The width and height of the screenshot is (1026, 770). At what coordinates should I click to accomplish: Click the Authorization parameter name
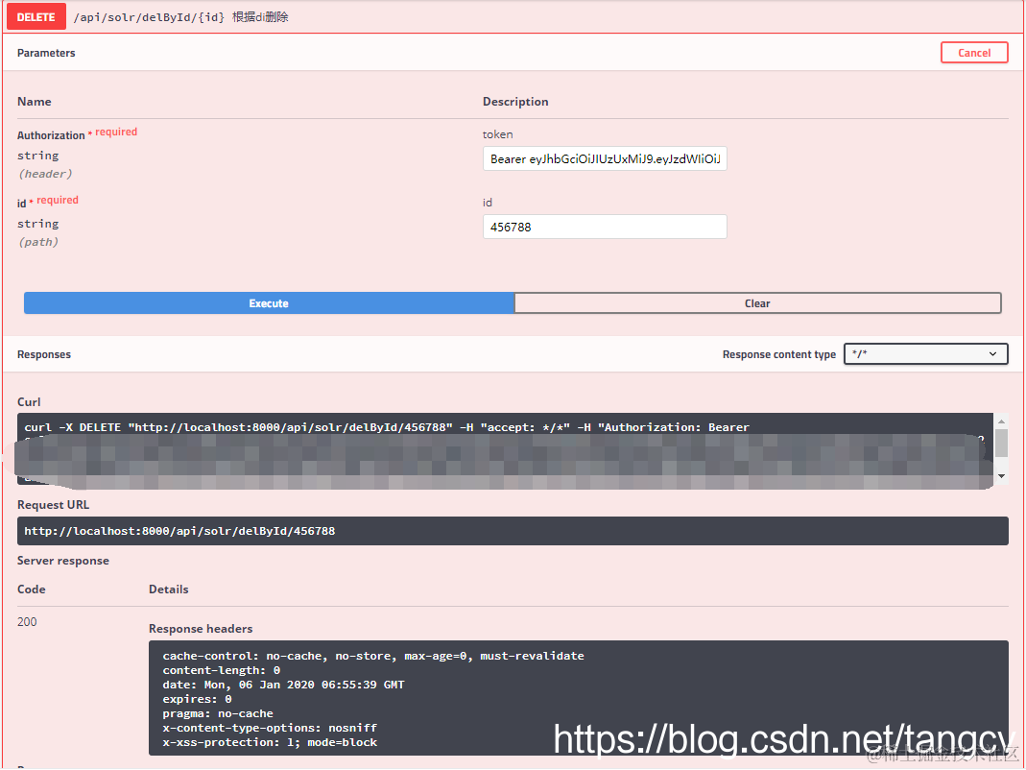coord(51,134)
